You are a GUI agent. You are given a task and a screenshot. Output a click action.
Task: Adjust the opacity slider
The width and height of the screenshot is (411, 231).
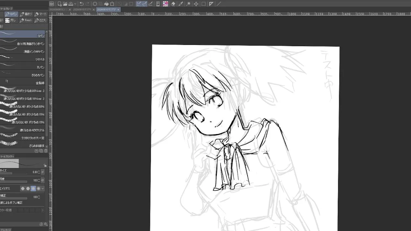click(13, 182)
